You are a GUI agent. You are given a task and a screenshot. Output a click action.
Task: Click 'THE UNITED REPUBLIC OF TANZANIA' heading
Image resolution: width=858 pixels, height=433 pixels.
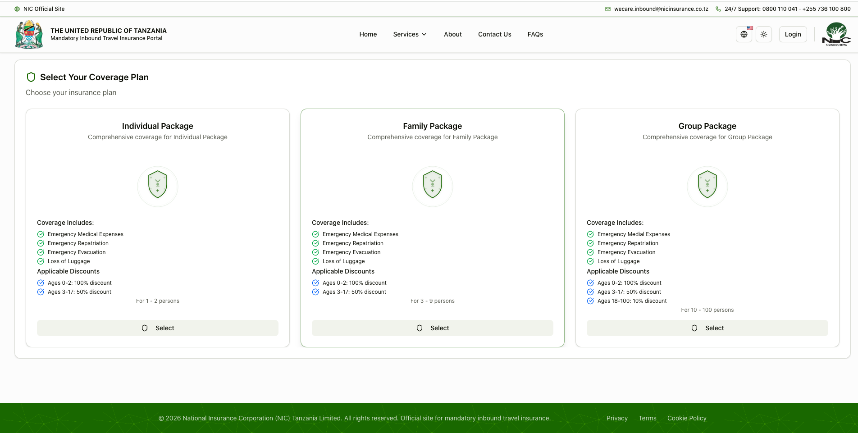[109, 31]
